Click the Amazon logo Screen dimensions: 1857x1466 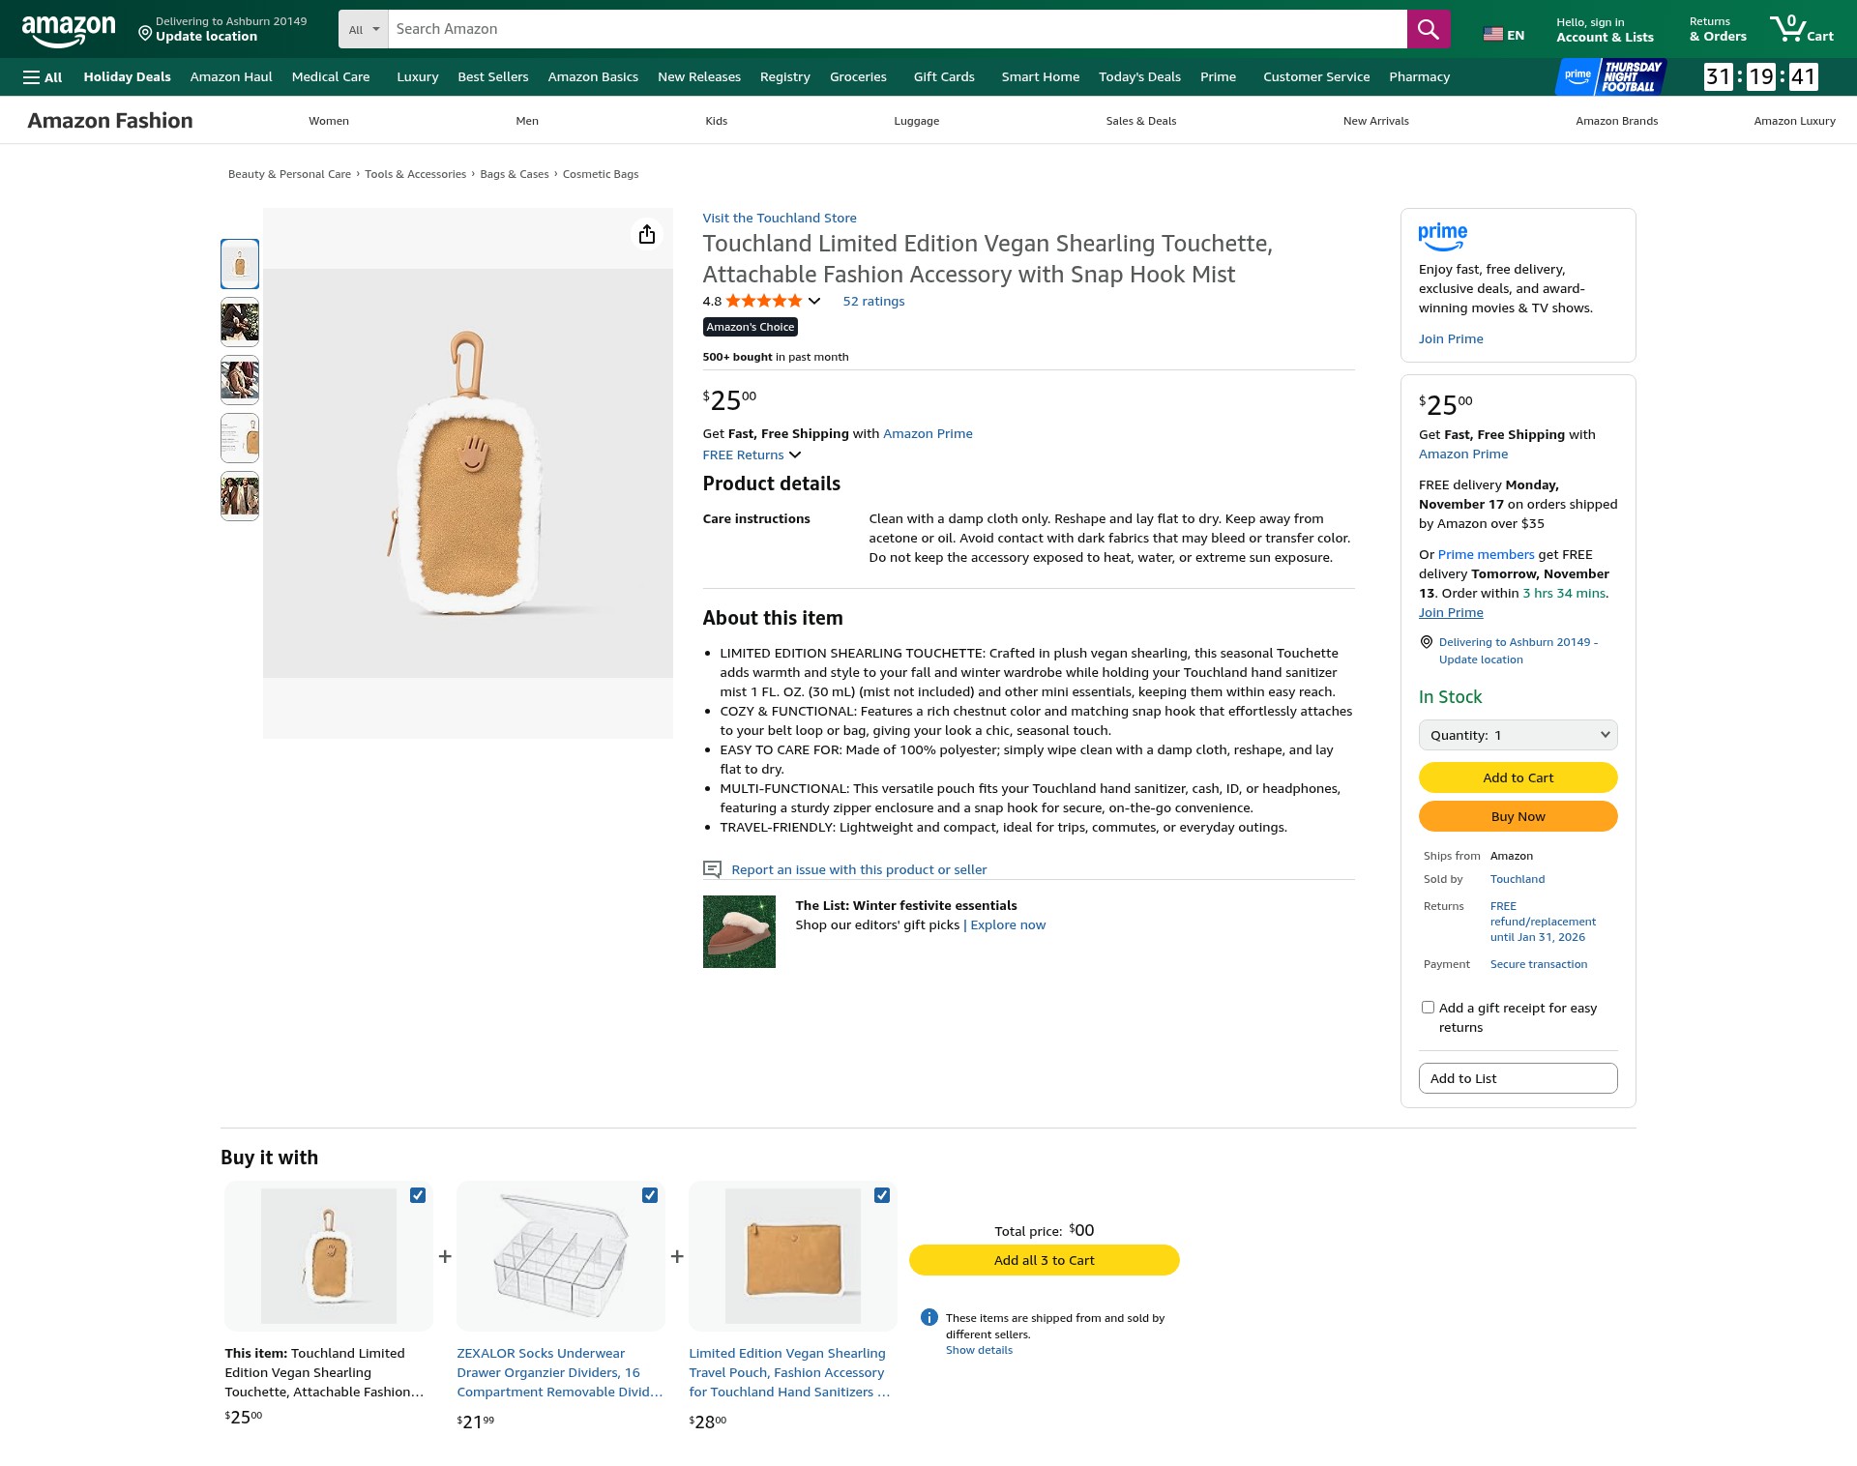(x=69, y=30)
